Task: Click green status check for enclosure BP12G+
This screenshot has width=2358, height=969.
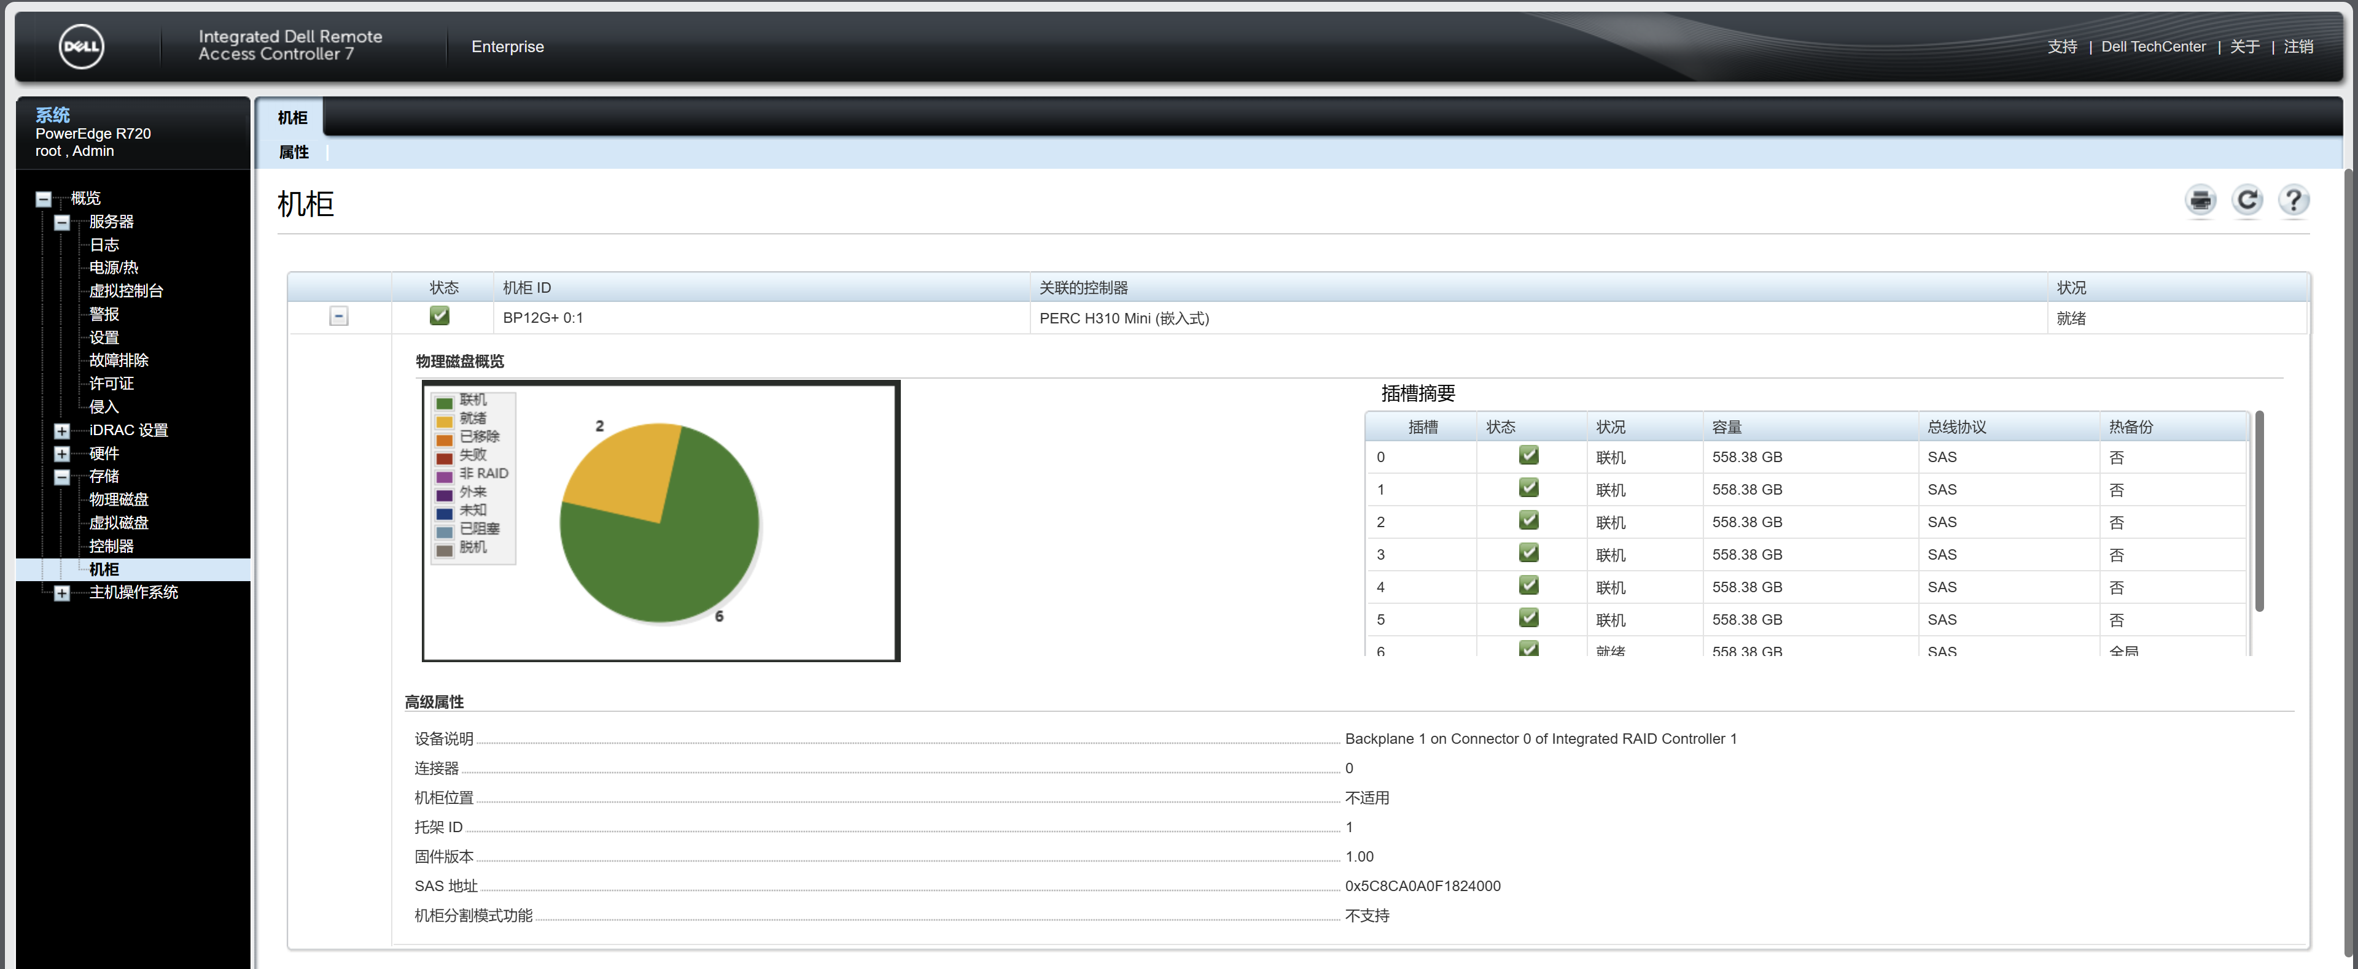Action: [440, 317]
